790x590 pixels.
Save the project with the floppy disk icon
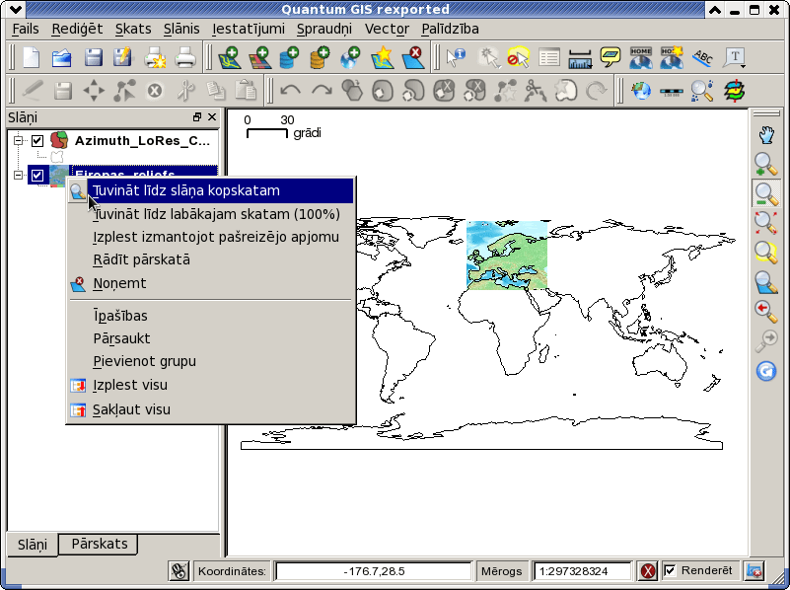click(x=94, y=57)
